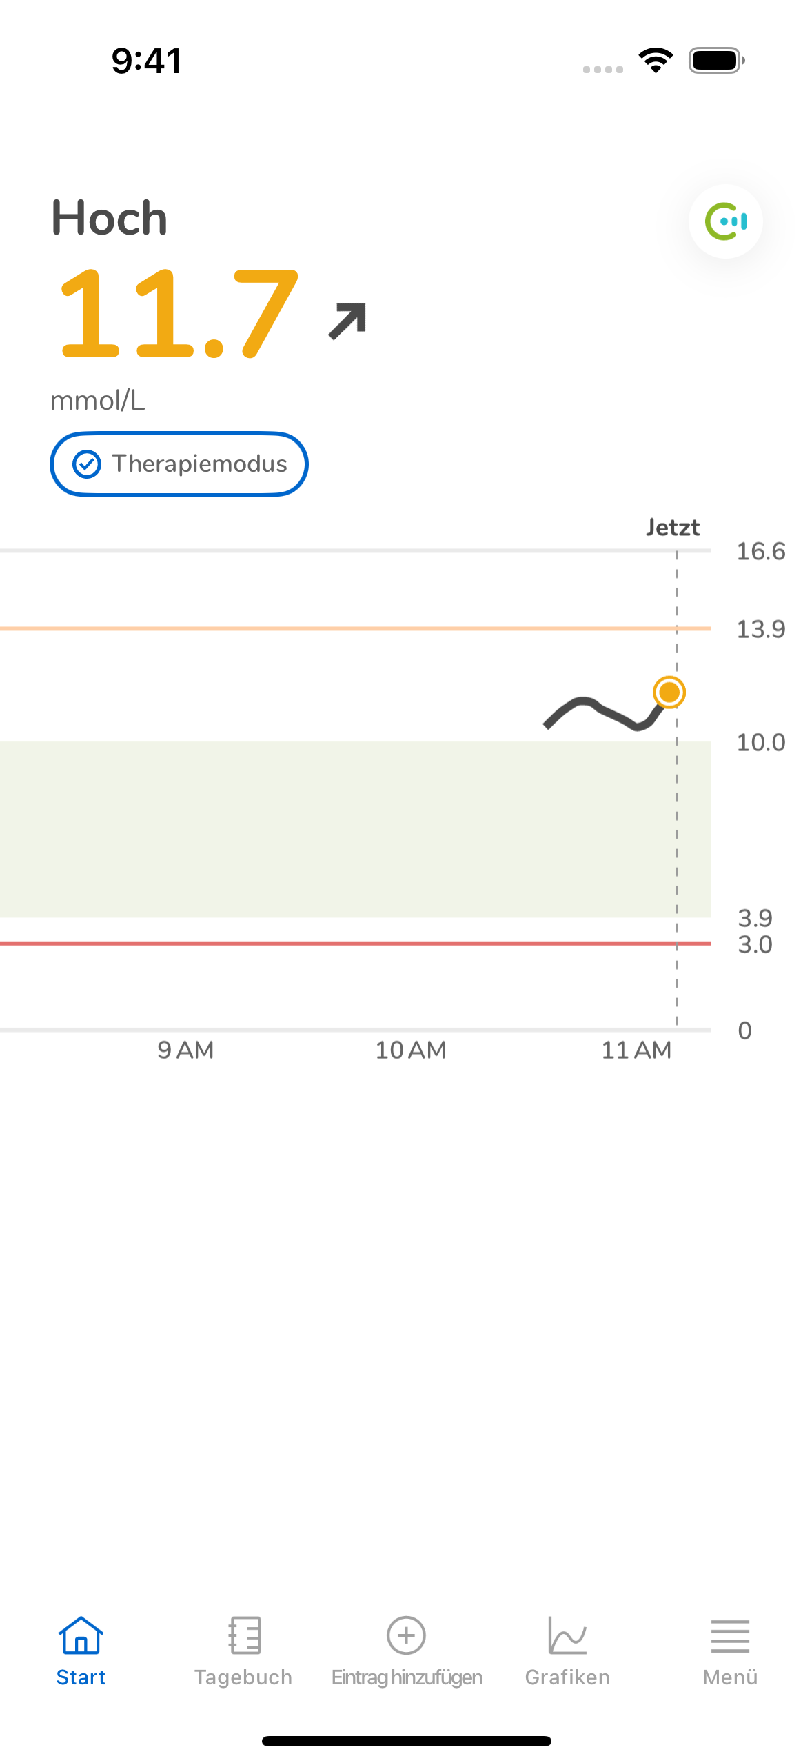Open the Grafiken chart icon
This screenshot has width=812, height=1763.
pos(567,1635)
